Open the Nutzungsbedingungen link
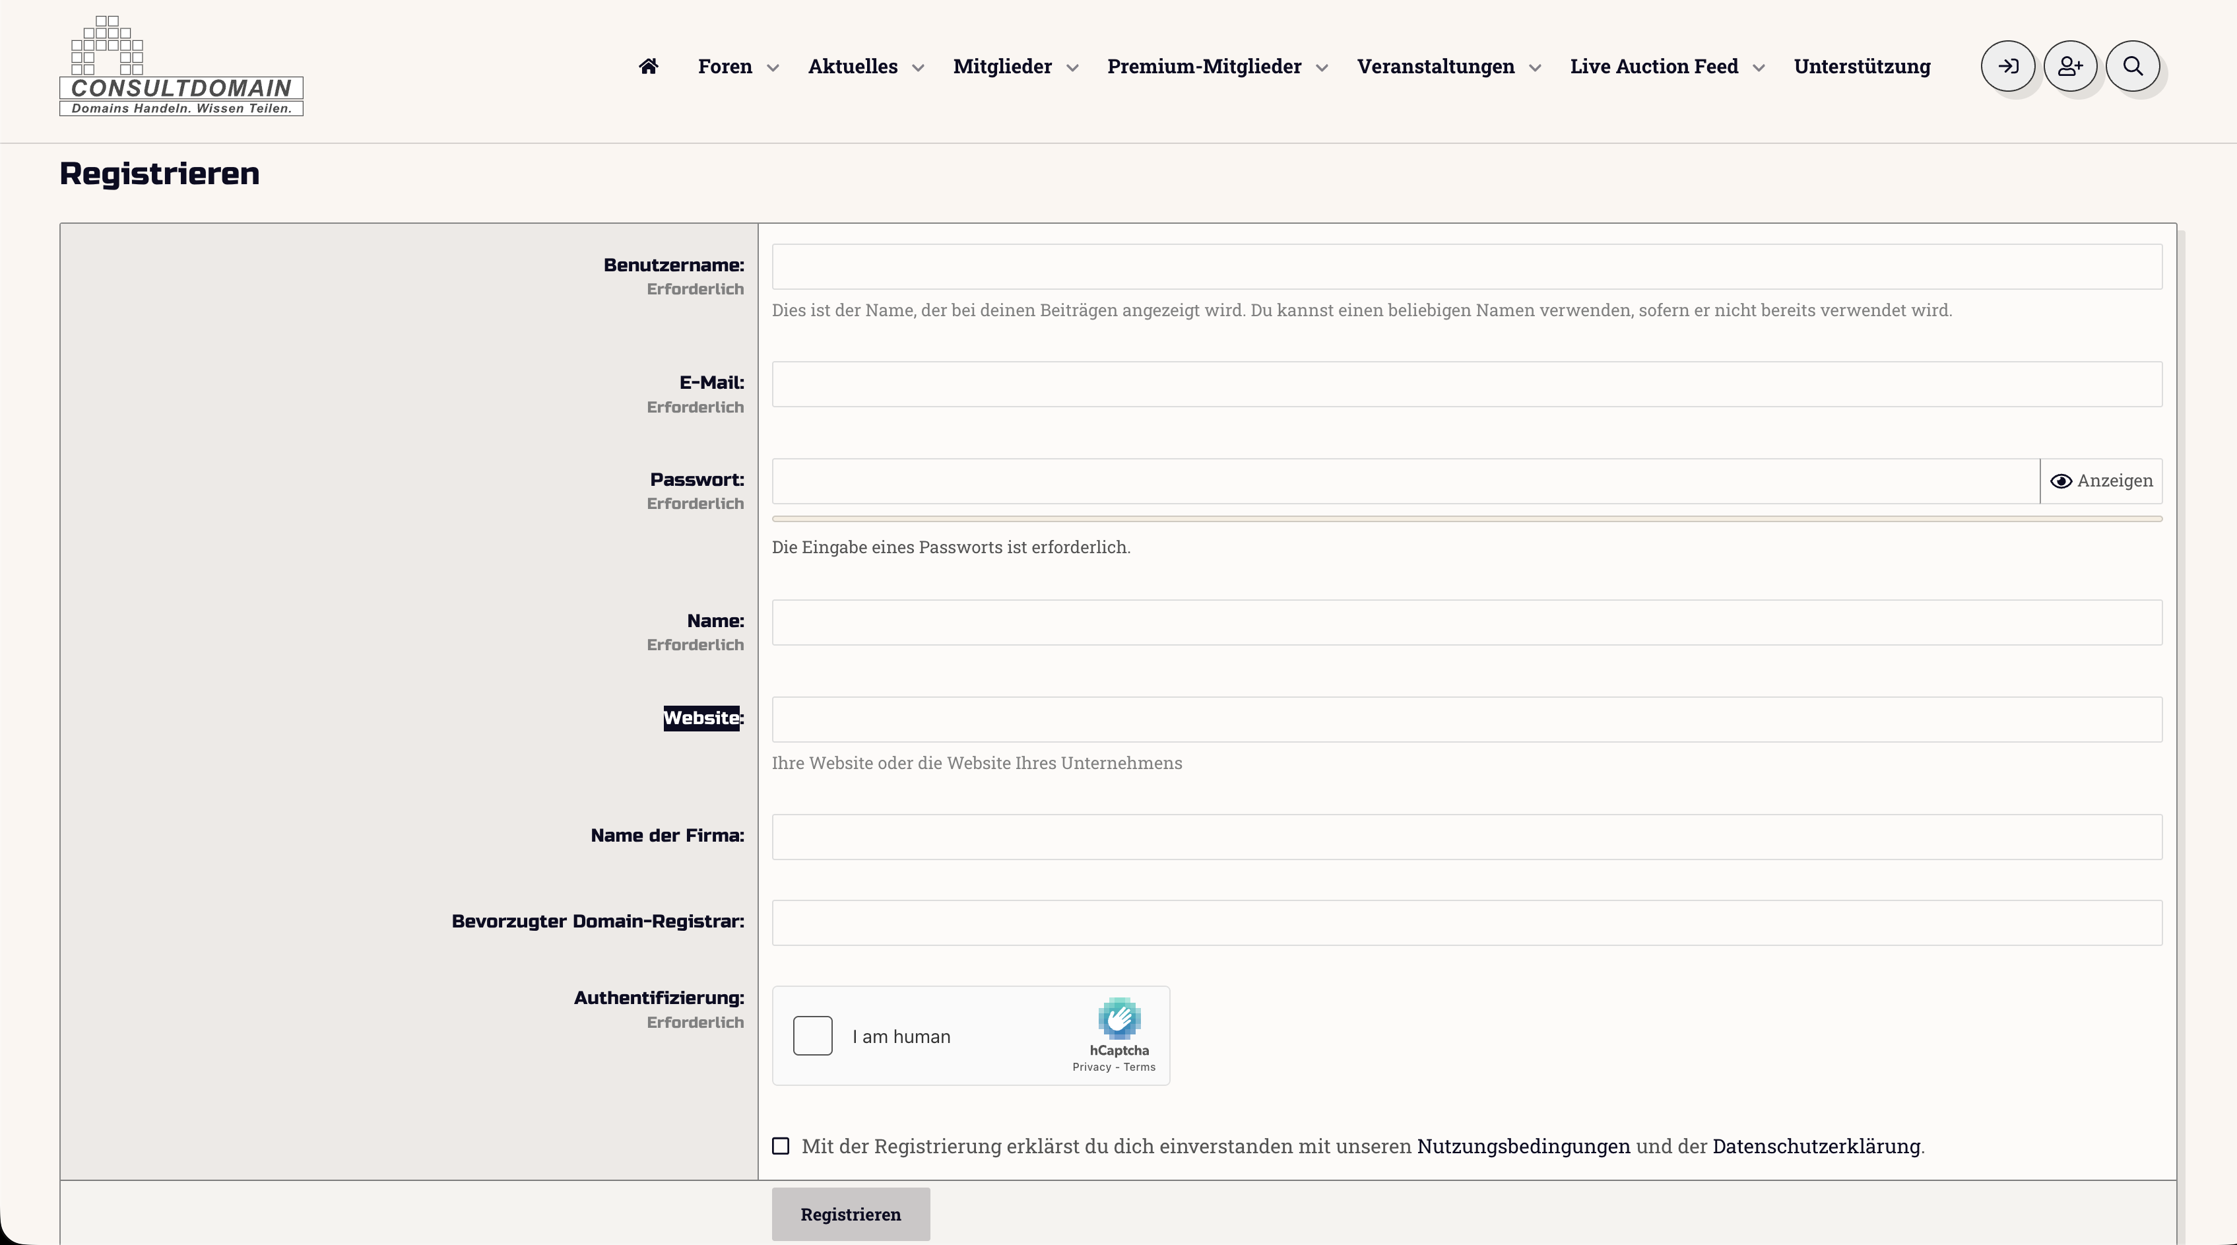Viewport: 2237px width, 1245px height. 1523,1146
